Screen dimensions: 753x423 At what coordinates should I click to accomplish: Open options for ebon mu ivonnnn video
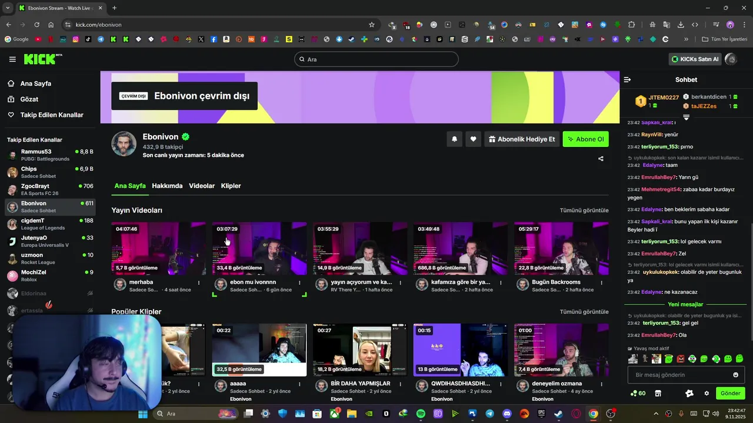pyautogui.click(x=299, y=283)
